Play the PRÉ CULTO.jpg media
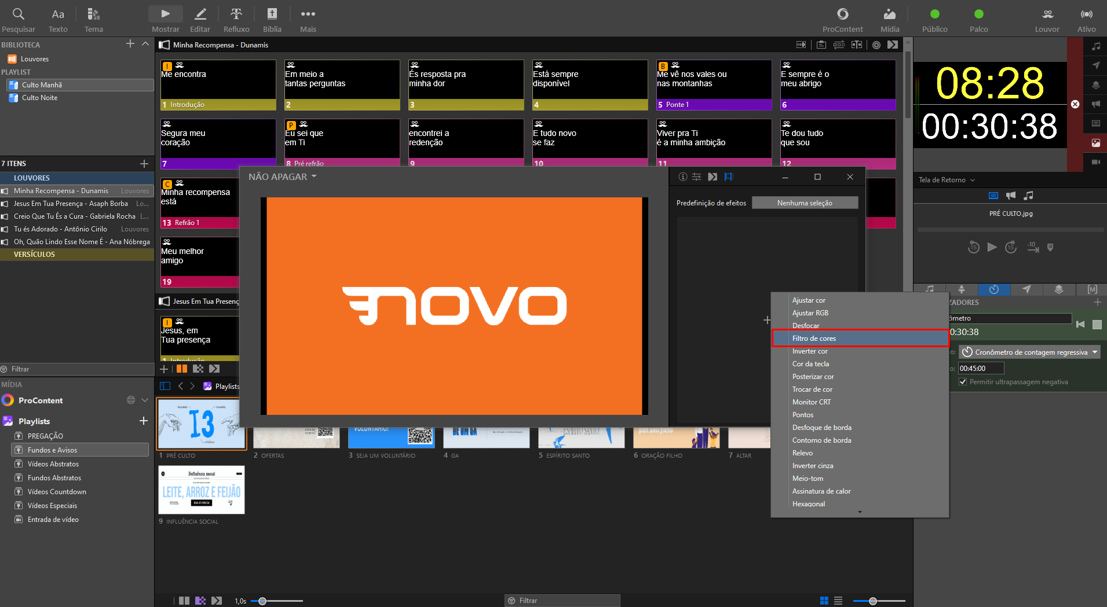The image size is (1107, 607). (992, 247)
